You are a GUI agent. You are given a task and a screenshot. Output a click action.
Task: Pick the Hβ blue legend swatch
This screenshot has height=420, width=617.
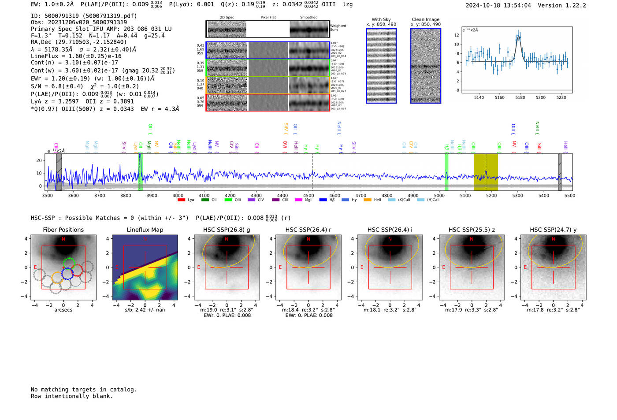pos(323,200)
